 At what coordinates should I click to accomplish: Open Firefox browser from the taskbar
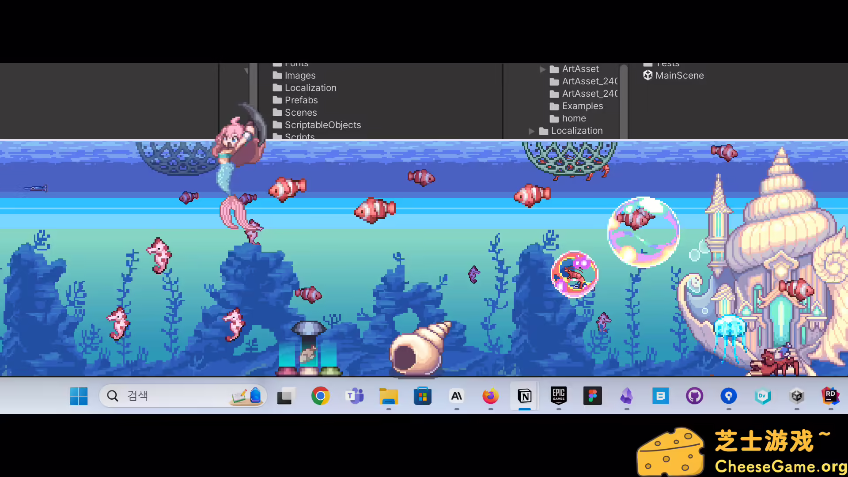point(491,396)
